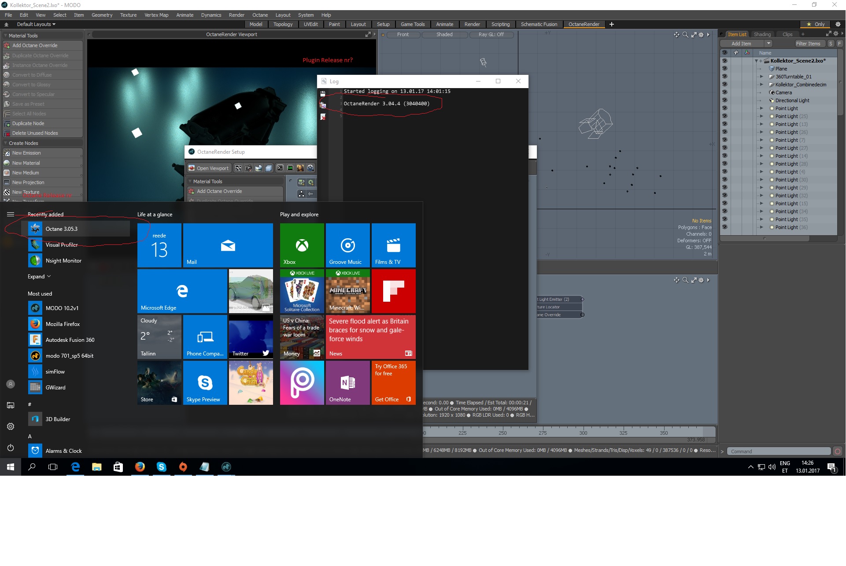Click the Open Viewport button
This screenshot has height=566, width=846.
209,168
